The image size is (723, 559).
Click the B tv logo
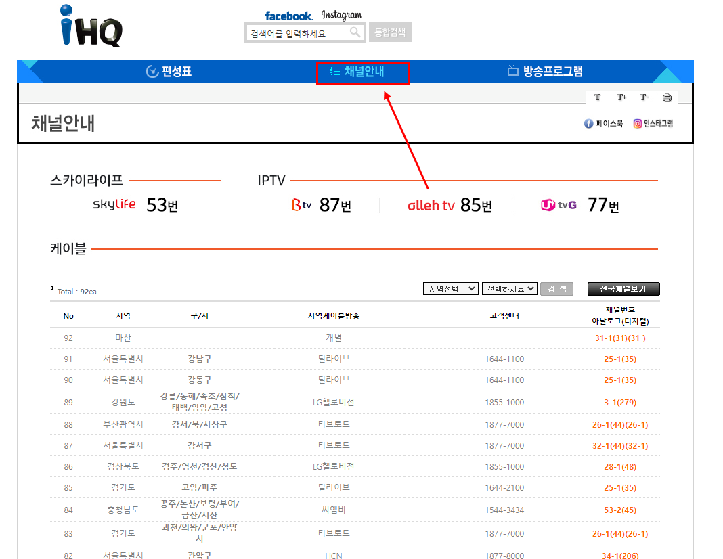[x=301, y=204]
